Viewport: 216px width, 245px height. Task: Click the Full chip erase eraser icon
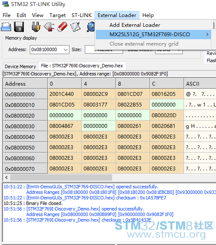62,27
